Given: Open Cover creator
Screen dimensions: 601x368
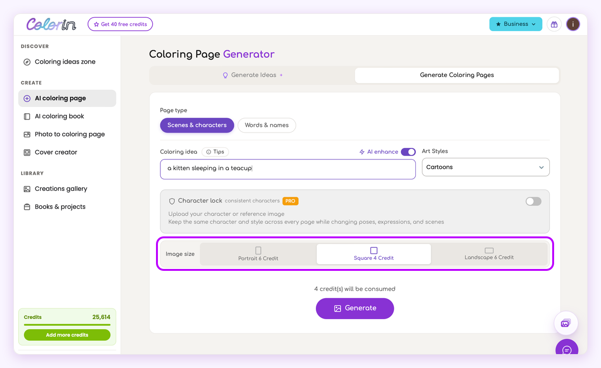Looking at the screenshot, I should coord(67,152).
